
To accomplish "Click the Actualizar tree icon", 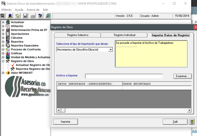I will coord(8,22).
